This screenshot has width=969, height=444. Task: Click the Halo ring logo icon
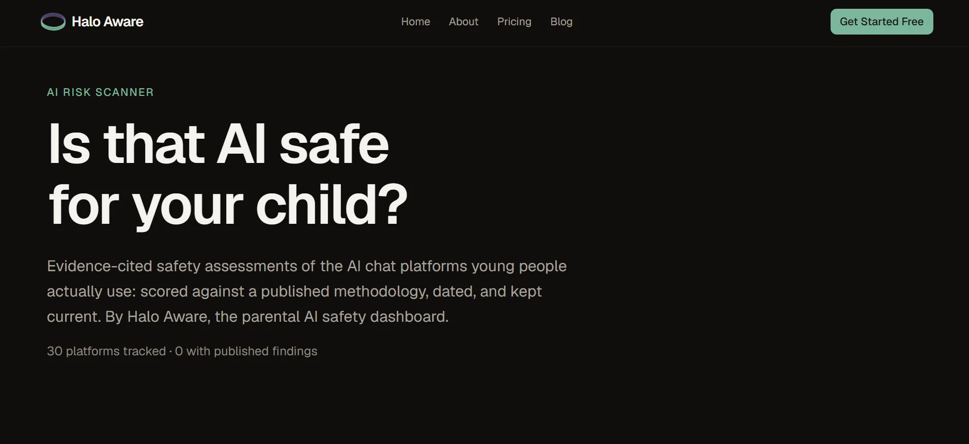coord(53,22)
